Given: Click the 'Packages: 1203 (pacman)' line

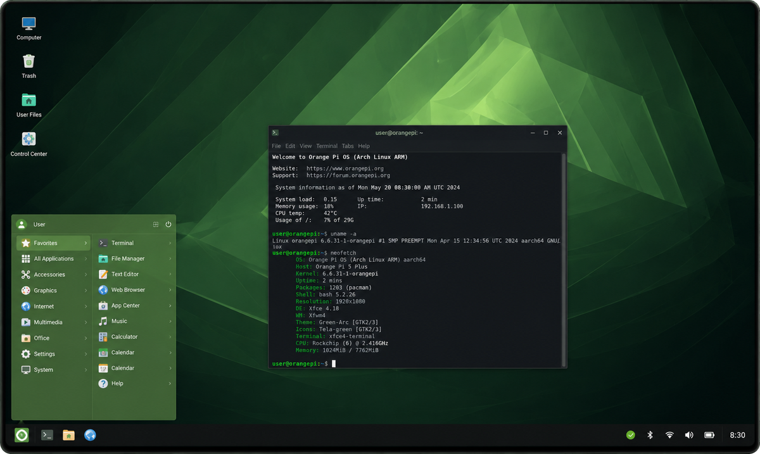Looking at the screenshot, I should point(333,287).
